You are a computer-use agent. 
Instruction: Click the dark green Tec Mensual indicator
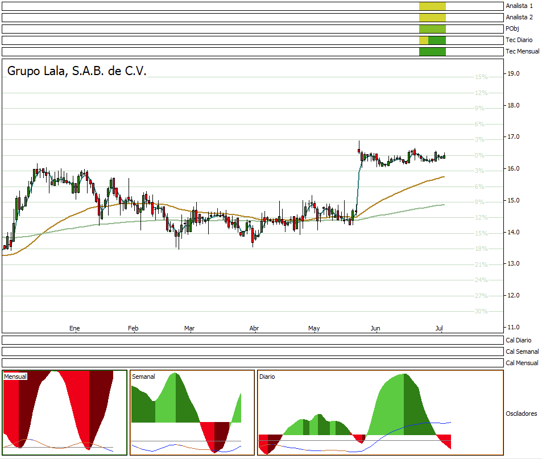click(432, 52)
